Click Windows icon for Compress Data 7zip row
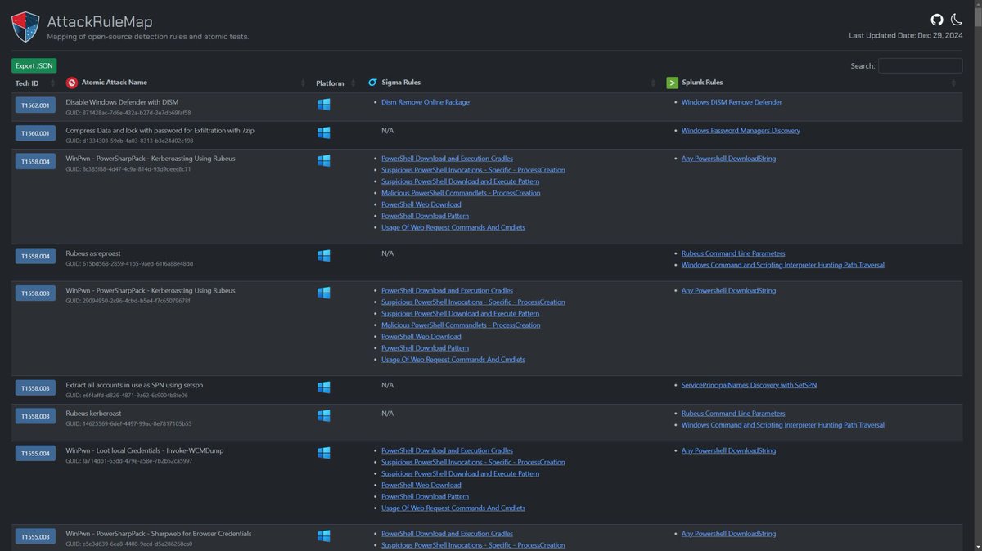Image resolution: width=982 pixels, height=551 pixels. click(x=324, y=132)
